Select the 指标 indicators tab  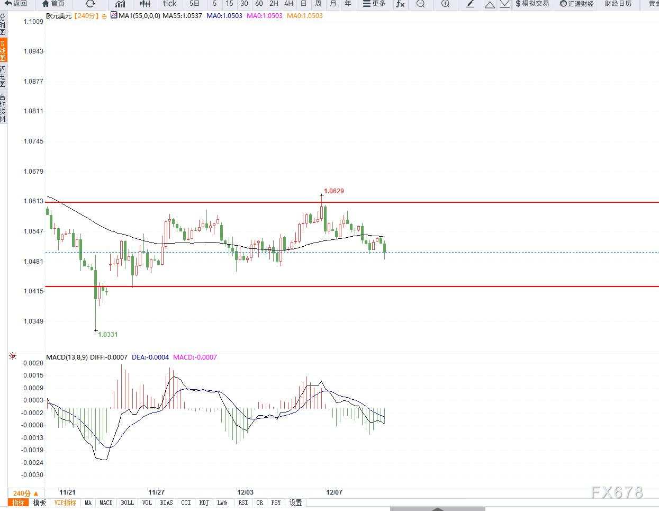19,503
